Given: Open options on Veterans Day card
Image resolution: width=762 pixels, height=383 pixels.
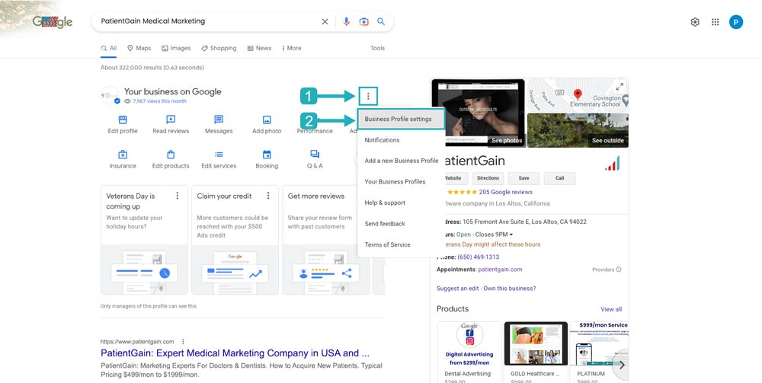Looking at the screenshot, I should coord(178,196).
